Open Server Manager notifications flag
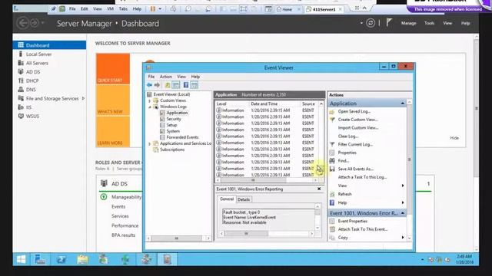Viewport: 492px width, 276px height. click(389, 22)
